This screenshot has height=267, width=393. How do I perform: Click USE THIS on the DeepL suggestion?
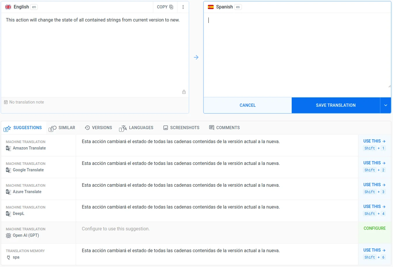pyautogui.click(x=374, y=206)
